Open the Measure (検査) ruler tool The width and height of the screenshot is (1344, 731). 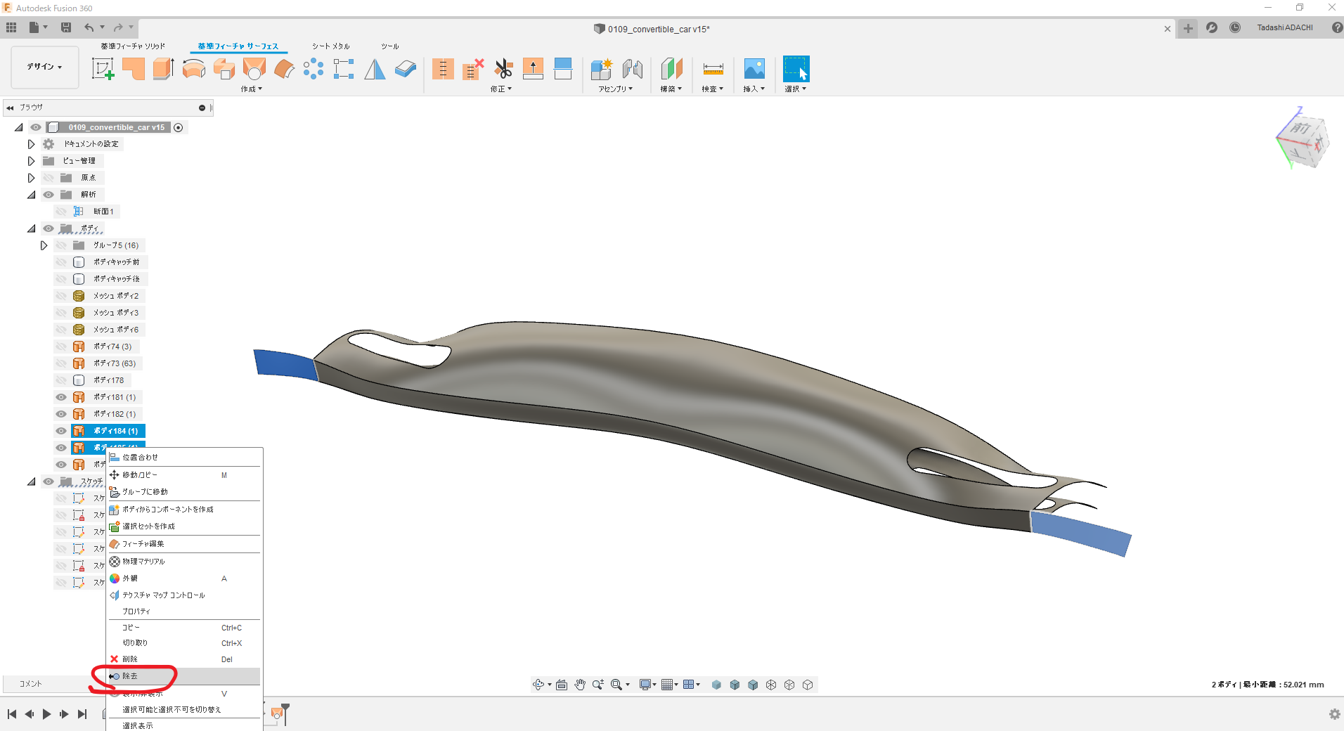(713, 69)
